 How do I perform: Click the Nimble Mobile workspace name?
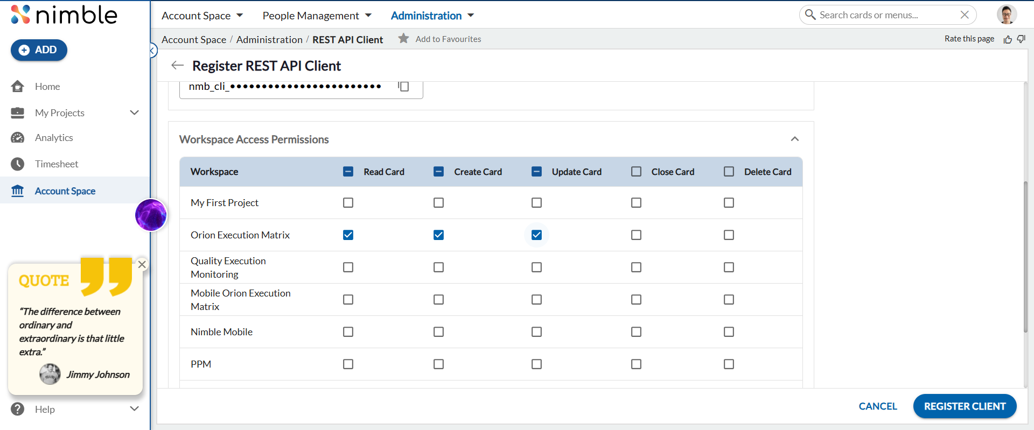pos(221,332)
